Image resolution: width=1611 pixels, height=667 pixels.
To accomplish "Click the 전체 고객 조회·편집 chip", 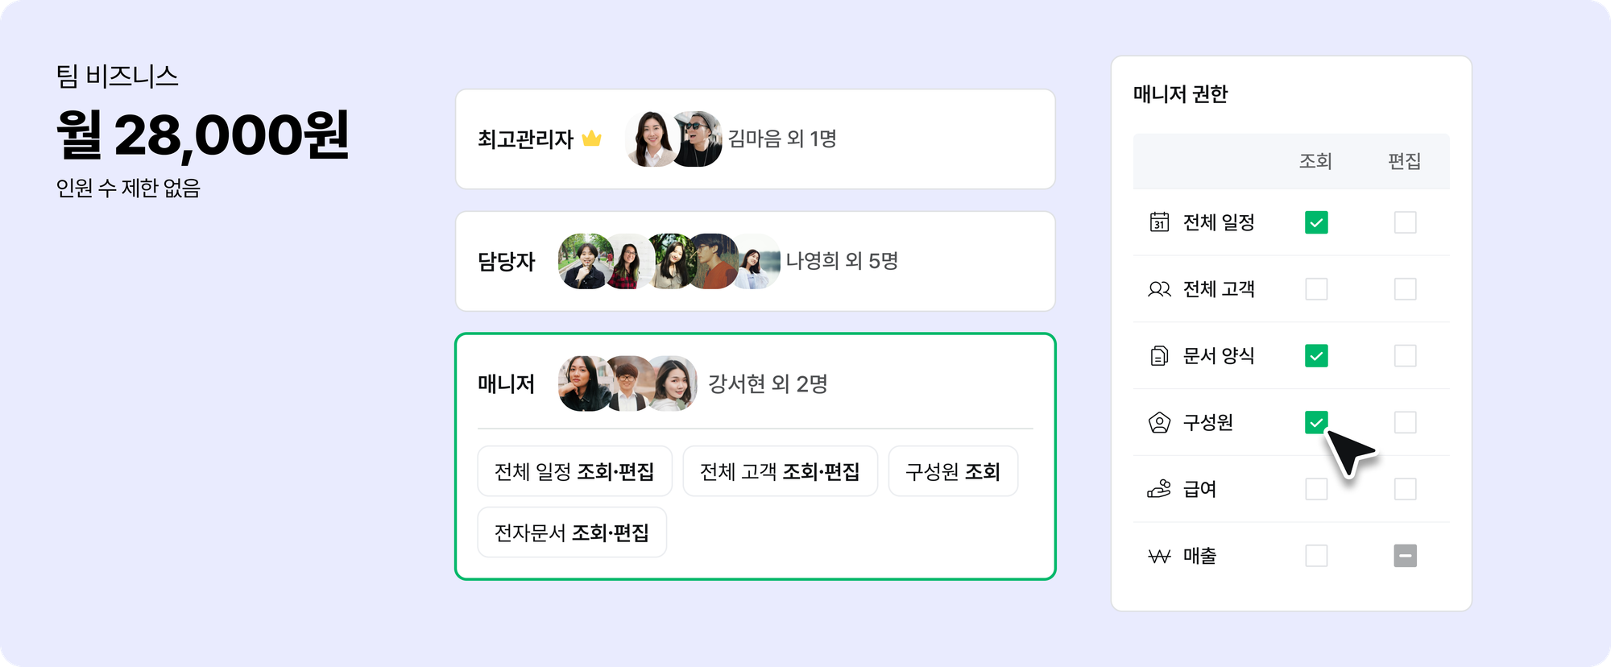I will 780,471.
